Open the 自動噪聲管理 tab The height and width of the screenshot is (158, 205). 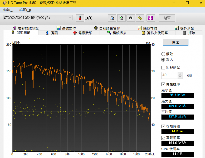(x=107, y=28)
